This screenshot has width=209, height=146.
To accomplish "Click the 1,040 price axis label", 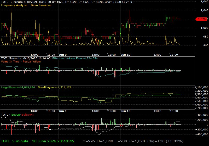I will tap(204, 10).
